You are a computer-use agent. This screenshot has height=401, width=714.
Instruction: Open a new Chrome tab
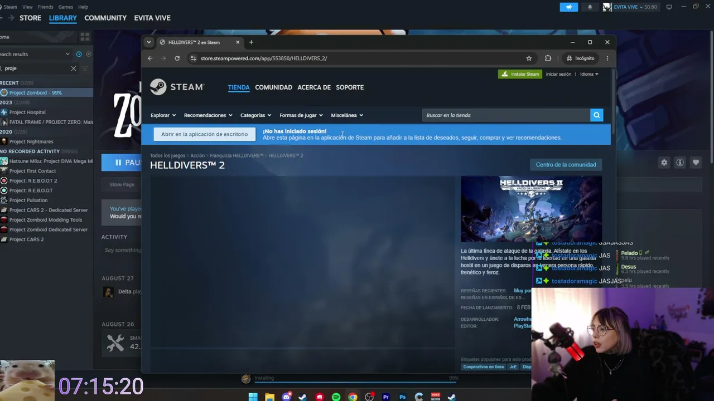coord(251,42)
